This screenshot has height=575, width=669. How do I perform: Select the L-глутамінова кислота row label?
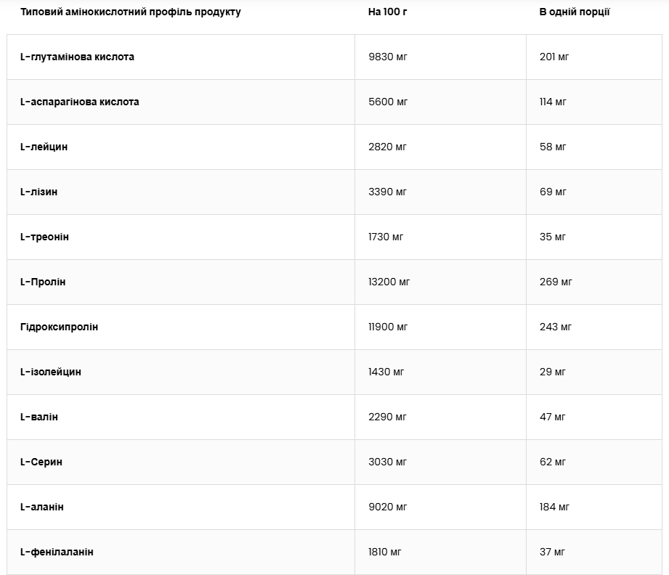[77, 57]
